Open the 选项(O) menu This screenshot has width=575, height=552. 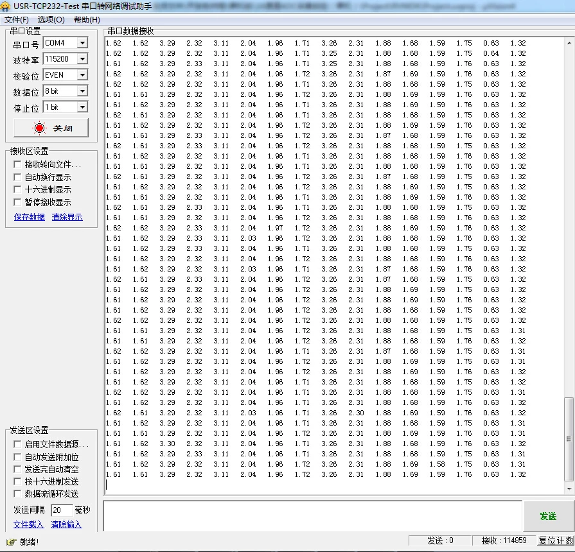51,20
